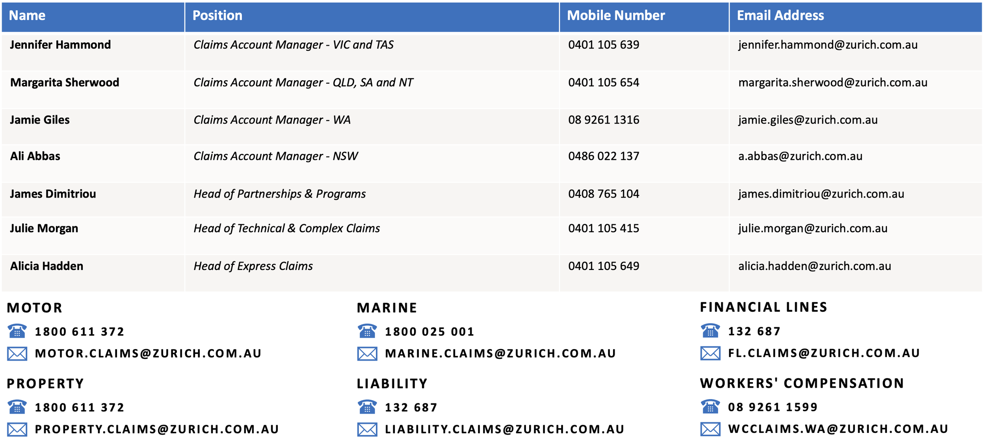
Task: Select the name Alicia Hadden
Action: pos(46,266)
